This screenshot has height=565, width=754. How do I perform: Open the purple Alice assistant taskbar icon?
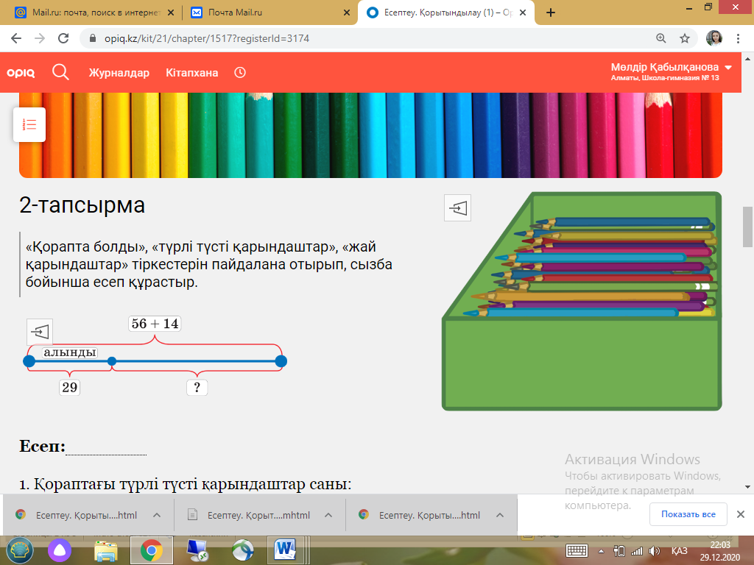pyautogui.click(x=60, y=550)
